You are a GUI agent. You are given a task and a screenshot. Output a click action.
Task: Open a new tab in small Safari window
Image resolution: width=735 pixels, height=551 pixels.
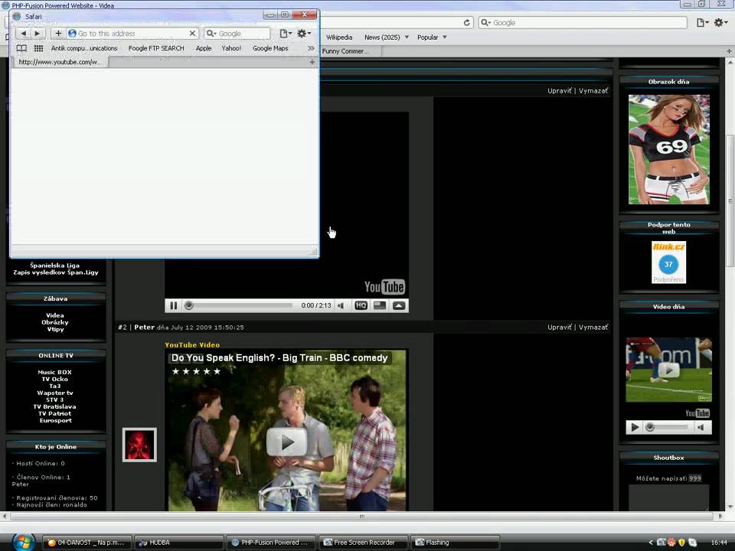(312, 62)
